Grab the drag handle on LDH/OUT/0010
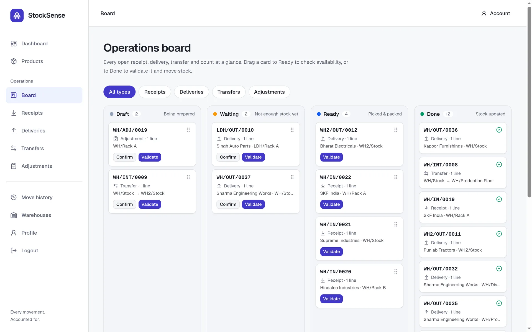532x332 pixels. pos(292,130)
